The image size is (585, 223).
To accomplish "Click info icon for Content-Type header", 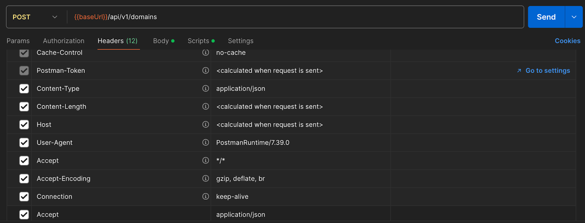I will coord(205,89).
